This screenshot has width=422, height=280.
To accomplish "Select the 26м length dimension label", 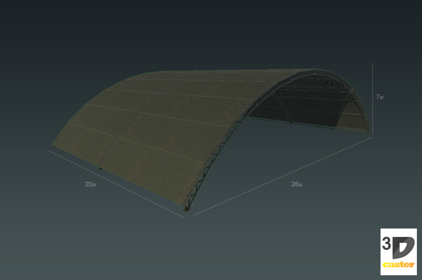I will point(296,184).
